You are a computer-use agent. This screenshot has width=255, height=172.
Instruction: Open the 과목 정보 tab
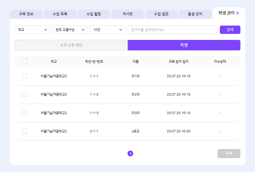point(26,14)
